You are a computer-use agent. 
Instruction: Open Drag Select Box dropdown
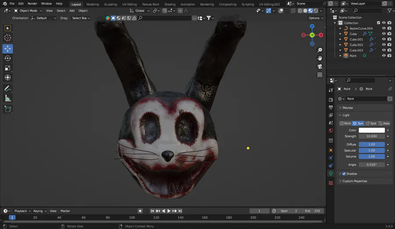(x=81, y=18)
